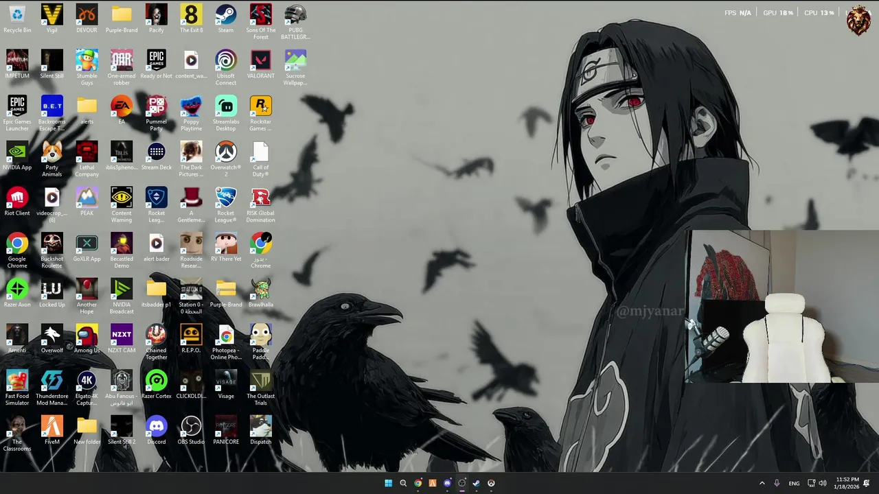Open NVIDIA Broadcast shortcut
The width and height of the screenshot is (879, 494).
(122, 296)
